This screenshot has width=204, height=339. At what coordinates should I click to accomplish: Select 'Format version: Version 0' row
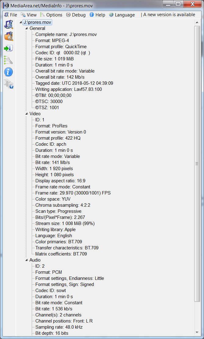(x=61, y=132)
